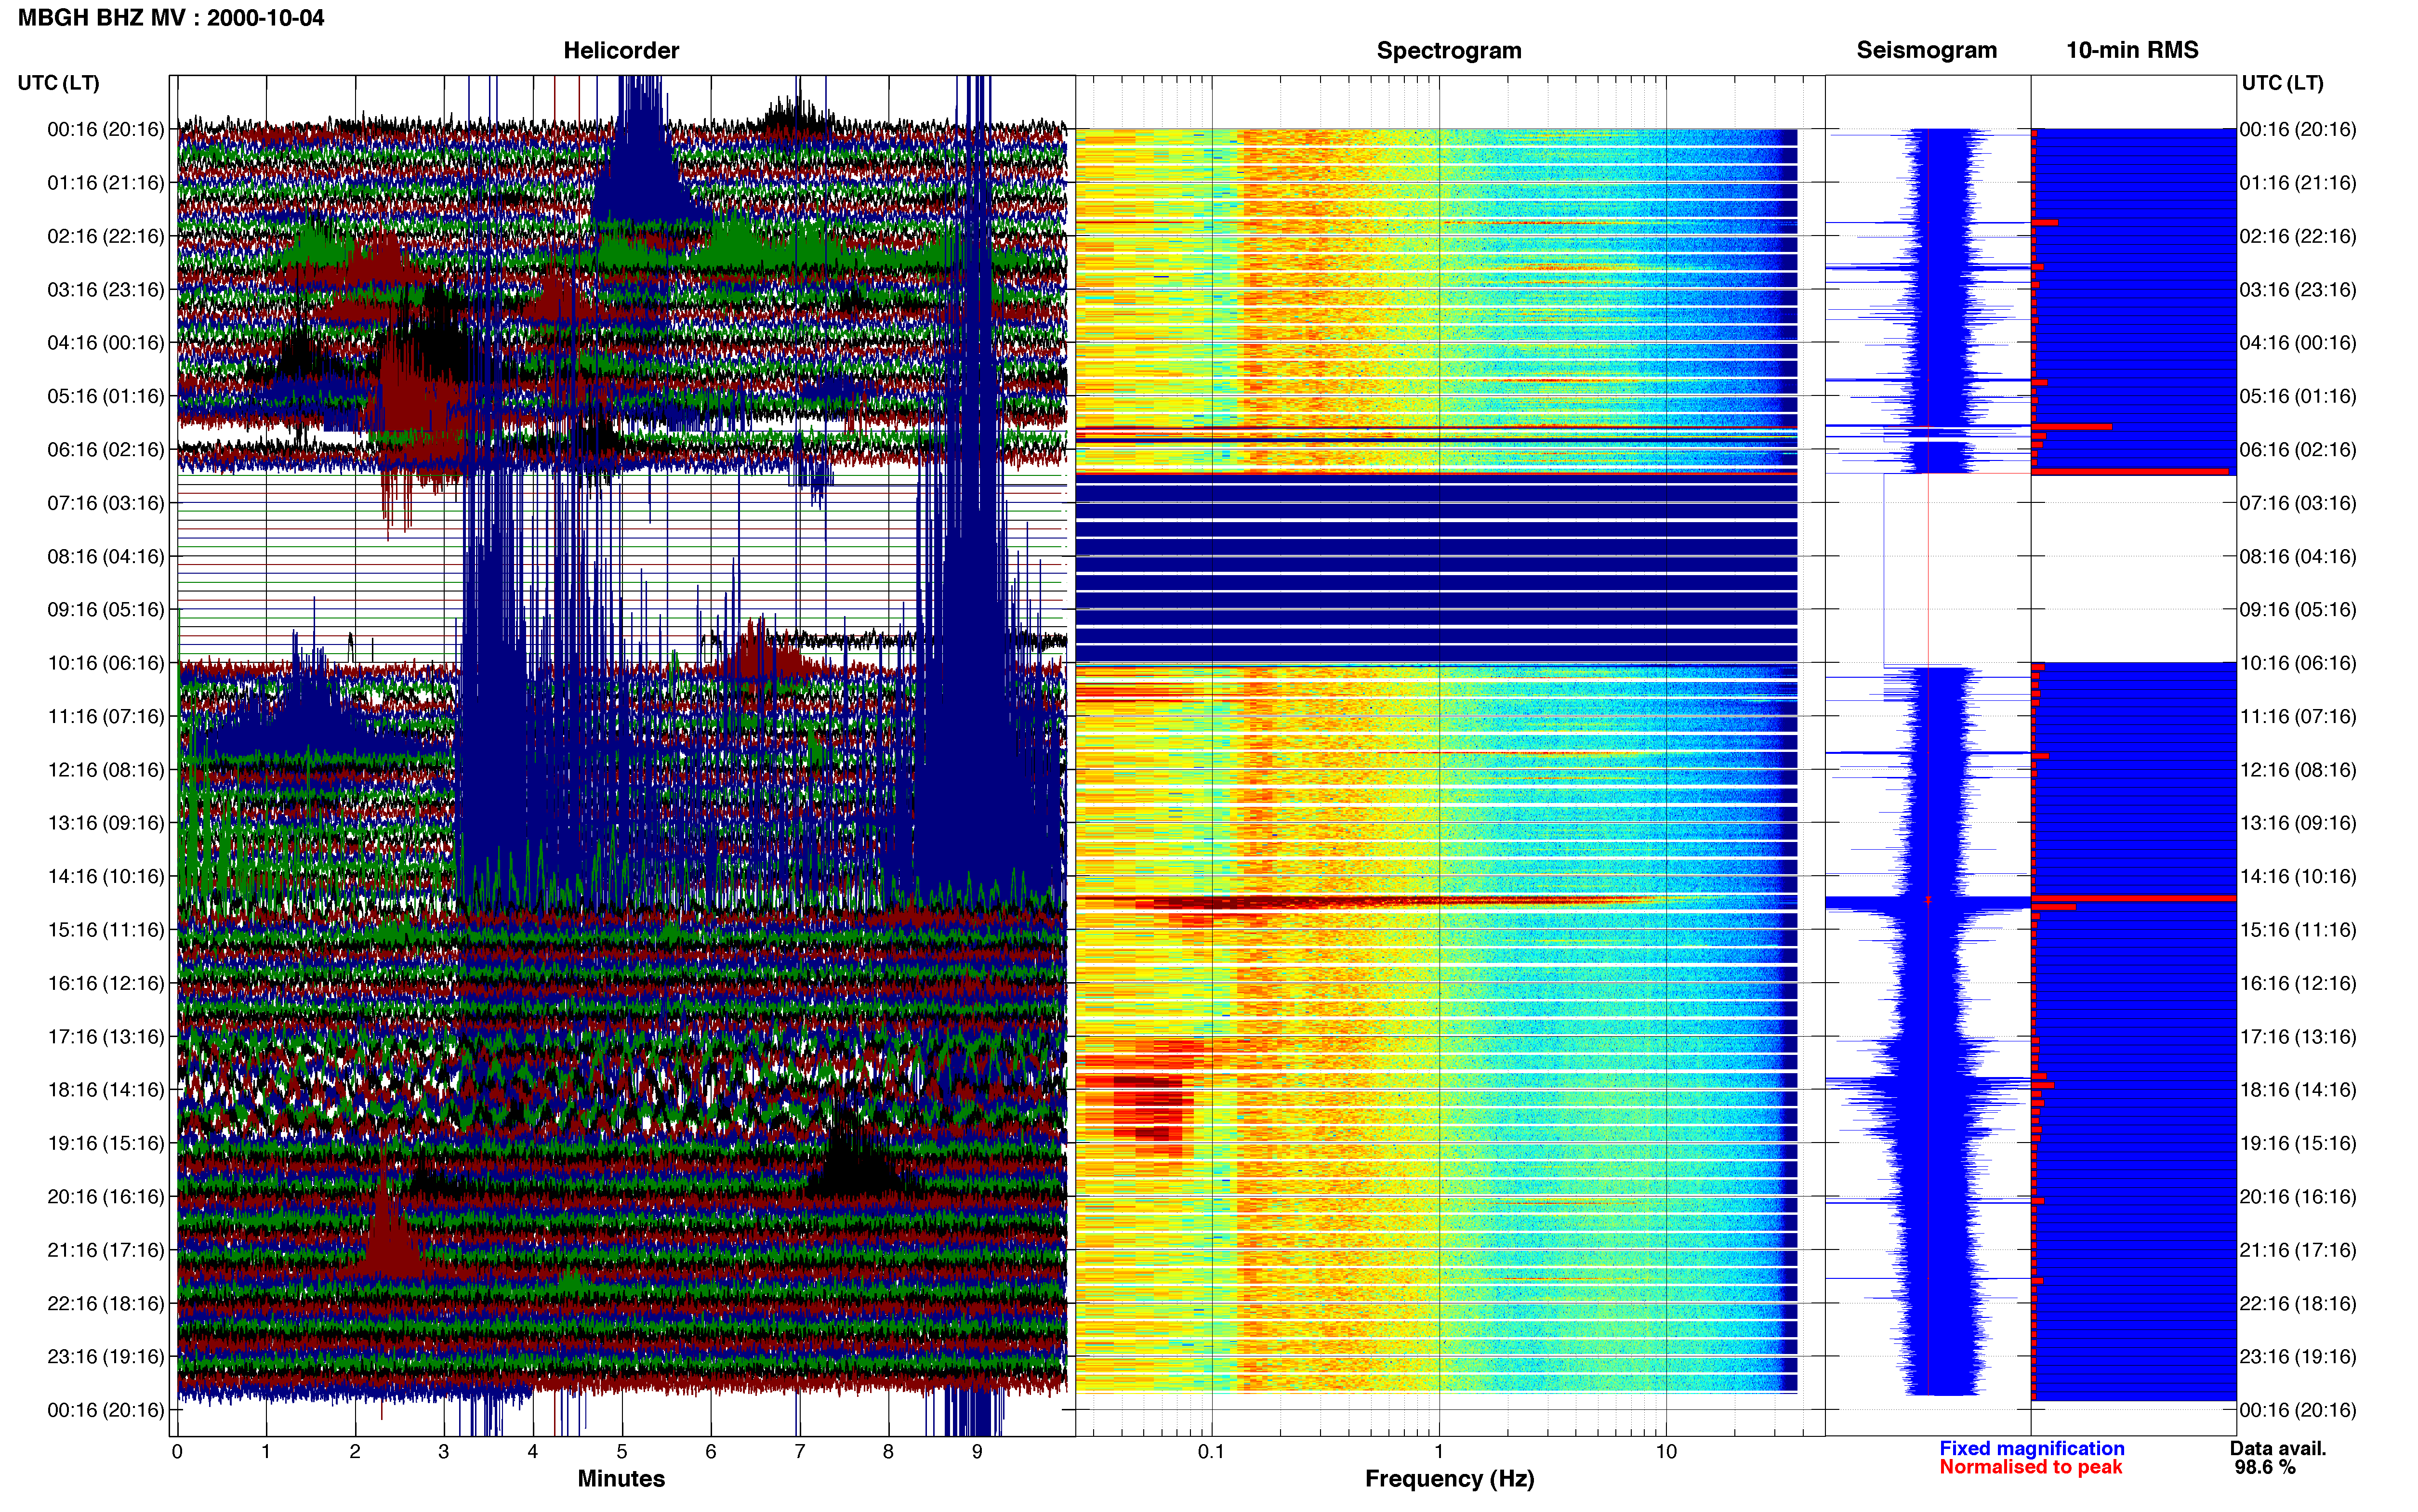Click RMS-side time label 19:16 (15:16)
This screenshot has height=1512, width=2418.
tap(2298, 1144)
